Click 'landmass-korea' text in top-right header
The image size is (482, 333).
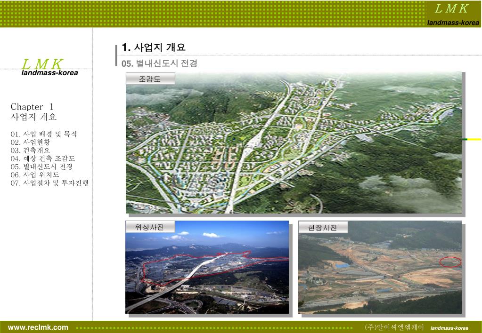(453, 23)
